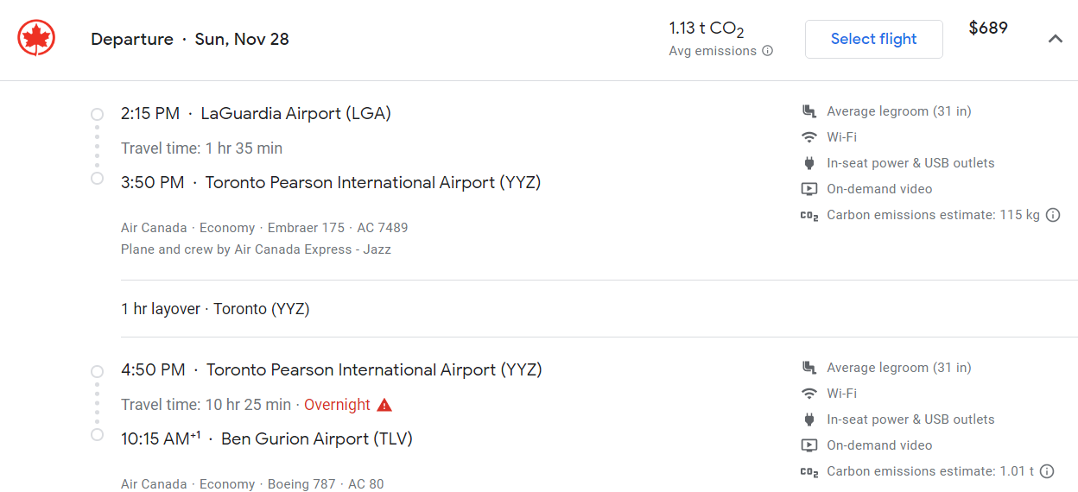The height and width of the screenshot is (492, 1078).
Task: Click first leg's on-demand video icon
Action: tap(809, 189)
